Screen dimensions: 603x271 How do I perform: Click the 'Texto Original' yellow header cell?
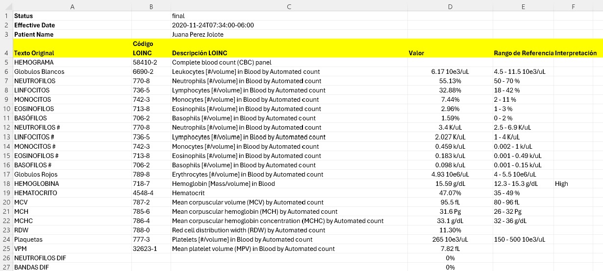click(x=72, y=48)
